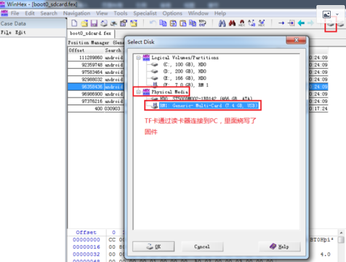The height and width of the screenshot is (262, 346).
Task: Select Position Manager row with offset 111289860
Action: click(x=96, y=57)
